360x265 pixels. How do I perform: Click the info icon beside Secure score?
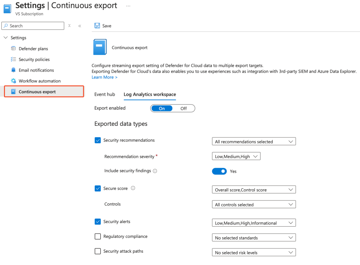point(133,188)
